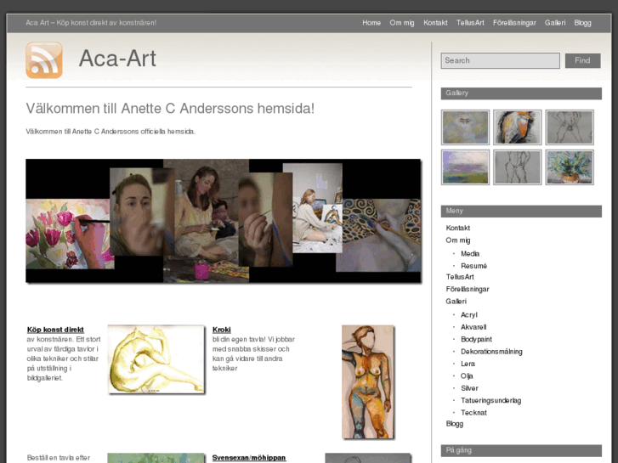Click Galleri in the Meny sidebar
This screenshot has height=463, width=618.
click(456, 302)
